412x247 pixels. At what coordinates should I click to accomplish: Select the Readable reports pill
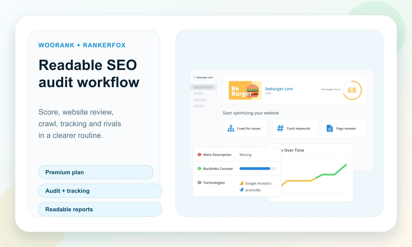click(x=100, y=209)
